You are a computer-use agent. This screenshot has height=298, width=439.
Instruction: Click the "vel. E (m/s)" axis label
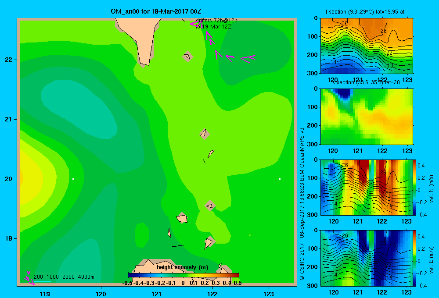point(431,260)
